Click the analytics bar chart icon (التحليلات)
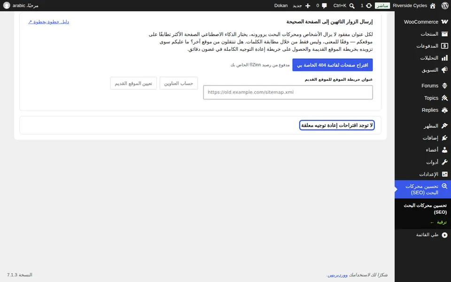 coord(444,58)
